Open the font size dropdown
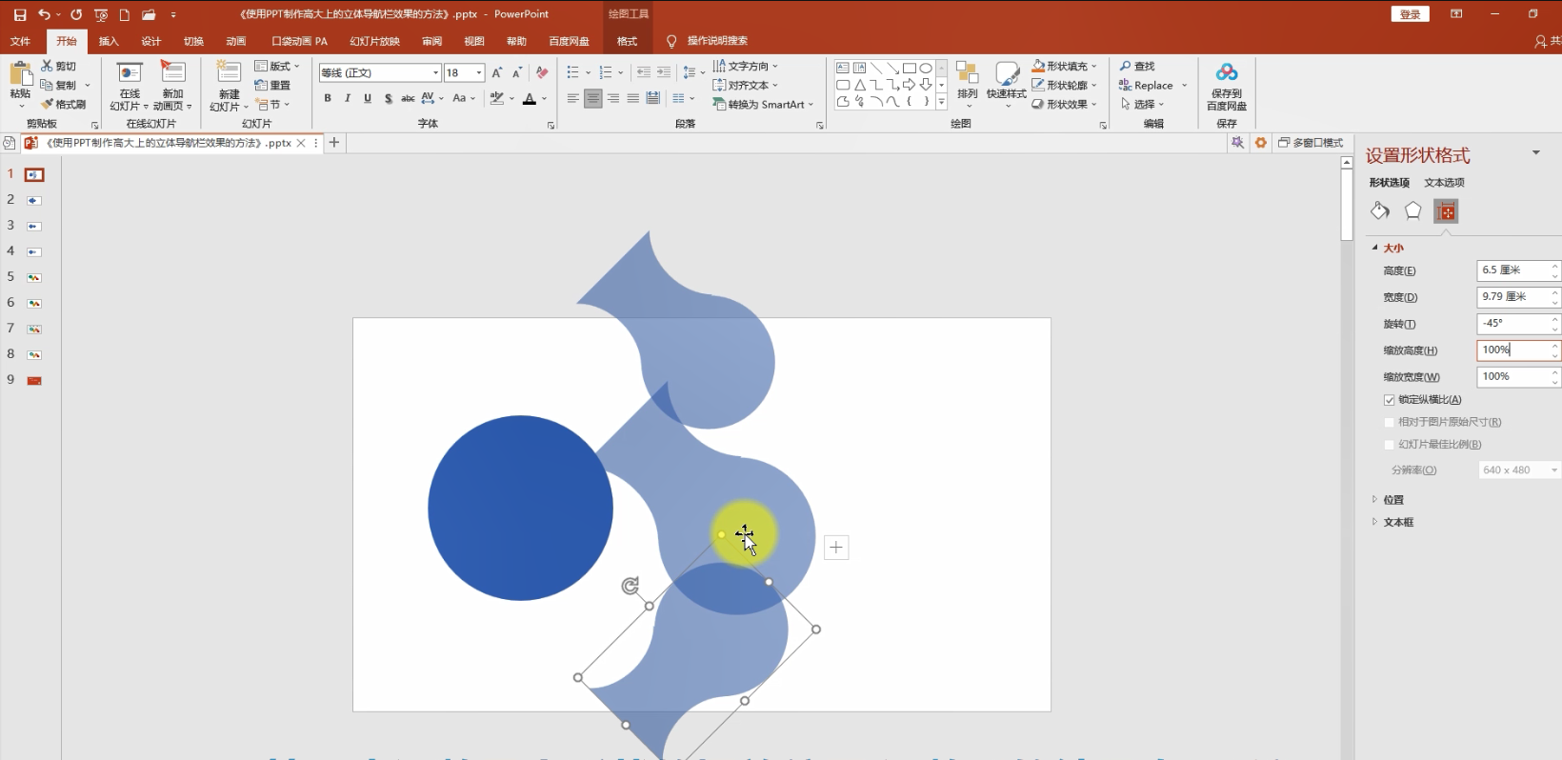Screen dimensions: 1562x760 (x=479, y=72)
